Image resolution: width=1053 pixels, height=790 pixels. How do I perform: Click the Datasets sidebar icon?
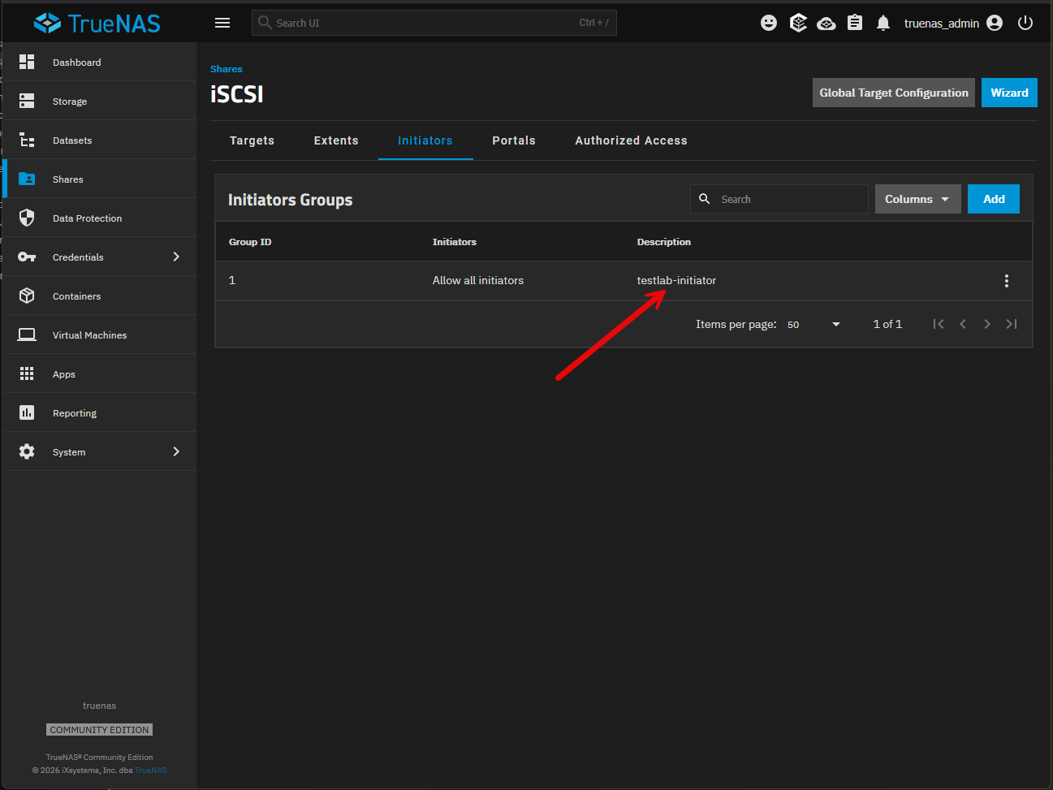[27, 140]
